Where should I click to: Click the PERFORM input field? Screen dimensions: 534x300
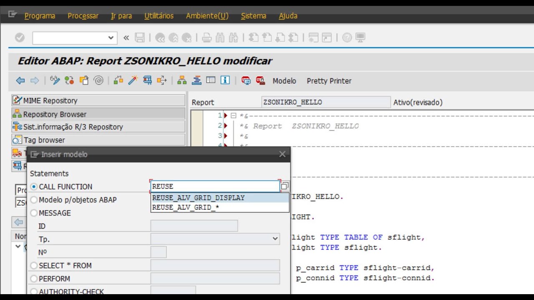pos(215,279)
